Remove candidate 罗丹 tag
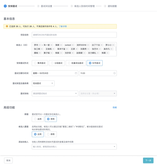Viewport: 157px width, 164px height. coord(40,45)
